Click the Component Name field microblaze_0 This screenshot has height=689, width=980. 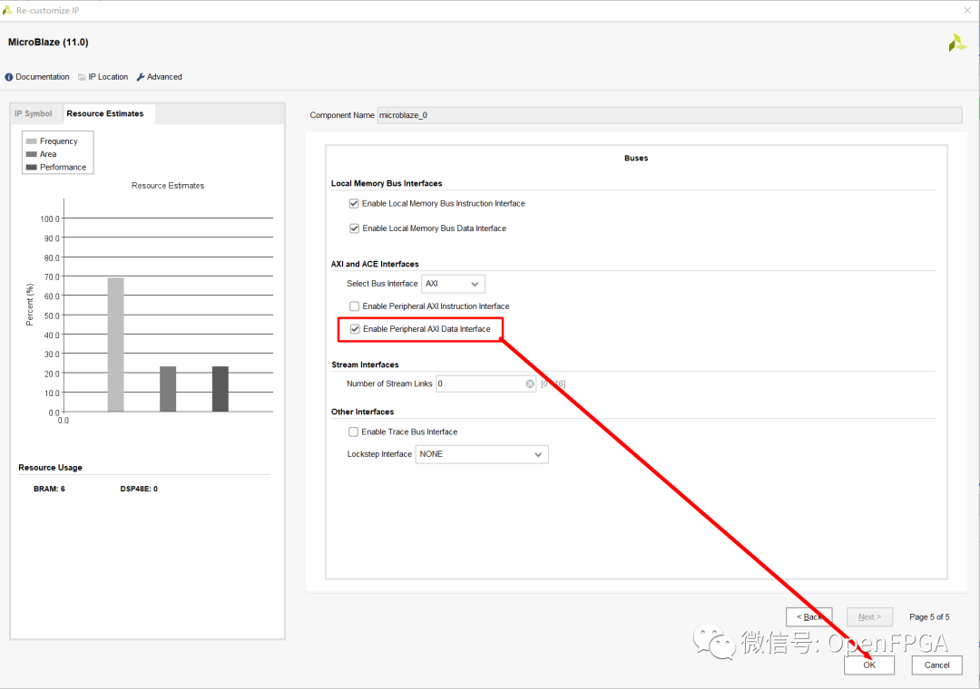pos(670,115)
